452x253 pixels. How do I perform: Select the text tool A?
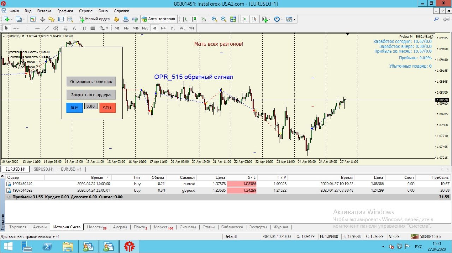[74, 28]
